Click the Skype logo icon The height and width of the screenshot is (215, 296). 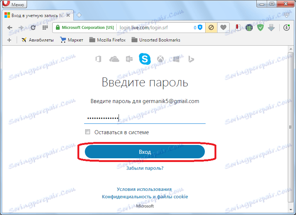pyautogui.click(x=145, y=59)
